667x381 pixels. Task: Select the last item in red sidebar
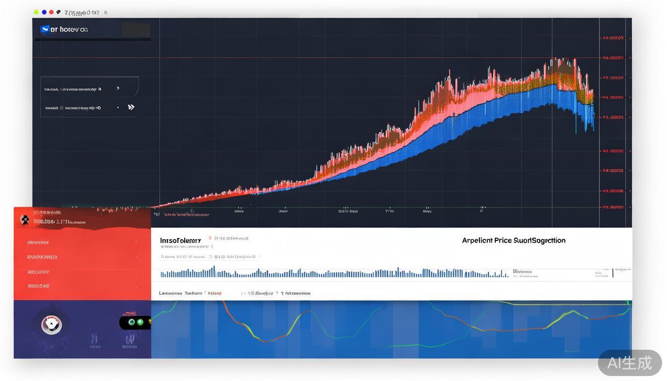[x=38, y=286]
